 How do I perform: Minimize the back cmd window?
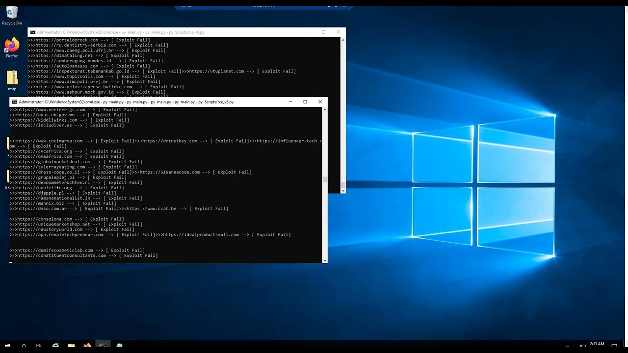tap(309, 32)
